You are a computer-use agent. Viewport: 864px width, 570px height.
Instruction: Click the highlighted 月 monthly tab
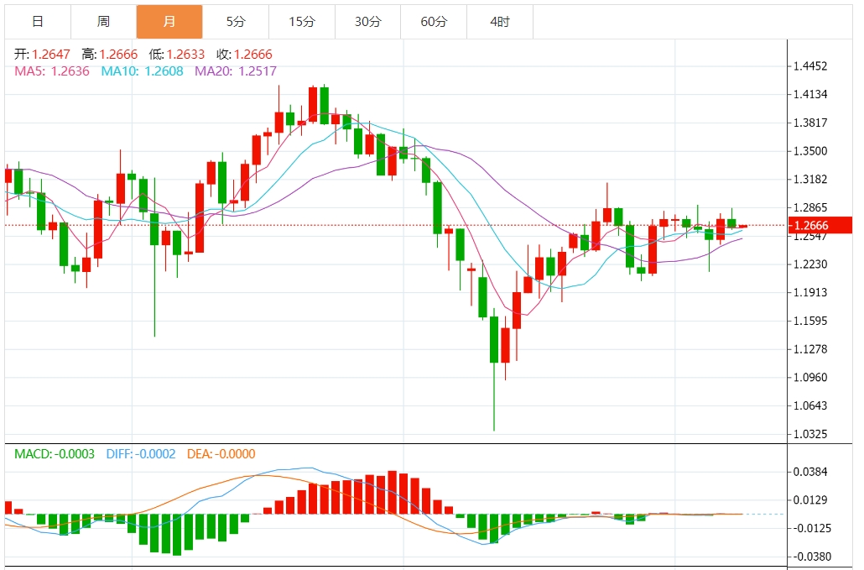coord(169,22)
